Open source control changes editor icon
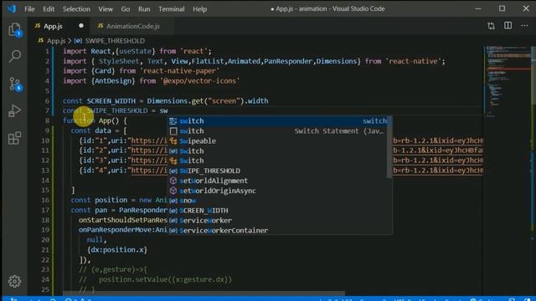The width and height of the screenshot is (536, 301). (492, 26)
